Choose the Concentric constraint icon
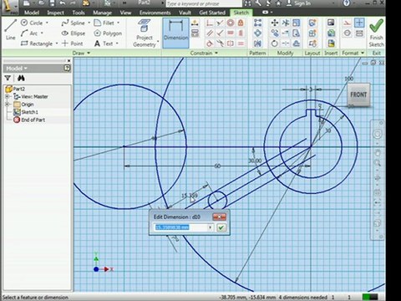The image size is (401, 301). (231, 23)
